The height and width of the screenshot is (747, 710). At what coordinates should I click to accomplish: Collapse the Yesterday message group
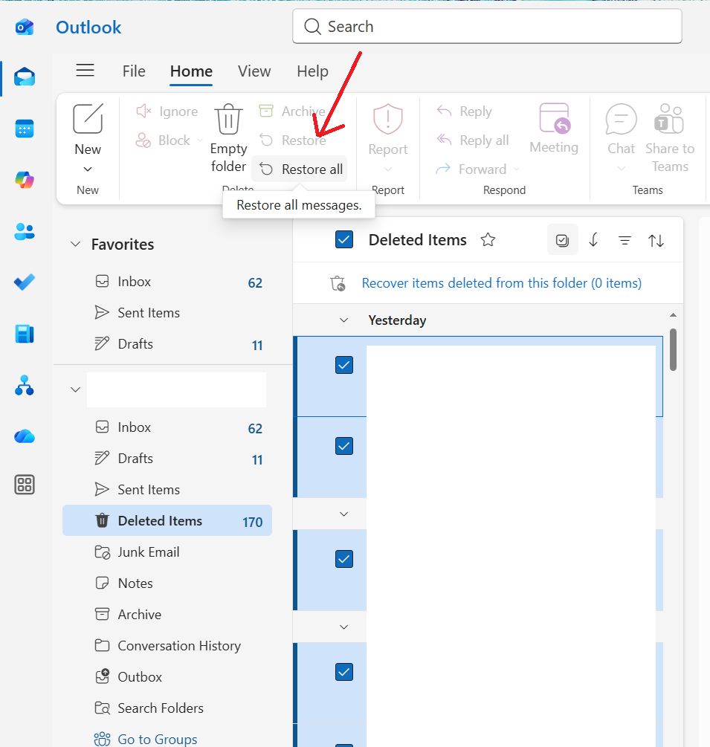pos(344,320)
